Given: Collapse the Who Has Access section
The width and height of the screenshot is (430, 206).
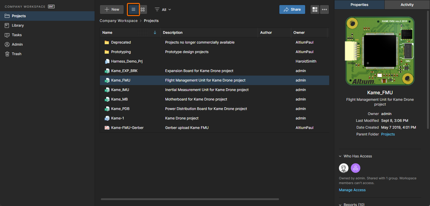Looking at the screenshot, I should 340,156.
